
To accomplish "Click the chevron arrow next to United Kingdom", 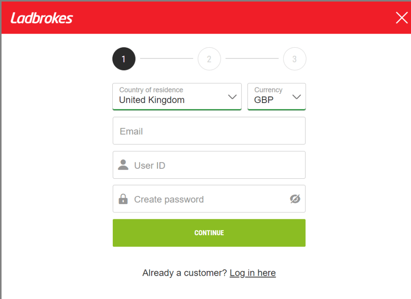I will [232, 97].
